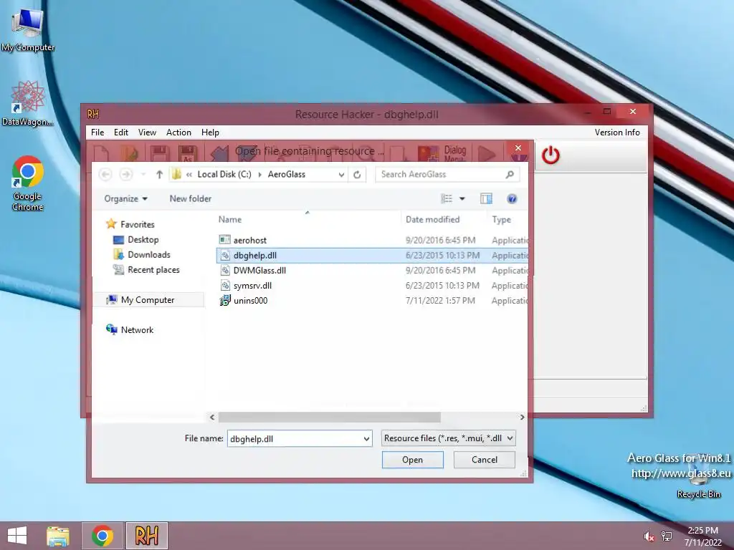Open the Edit menu in Resource Hacker
The height and width of the screenshot is (550, 734).
(120, 132)
